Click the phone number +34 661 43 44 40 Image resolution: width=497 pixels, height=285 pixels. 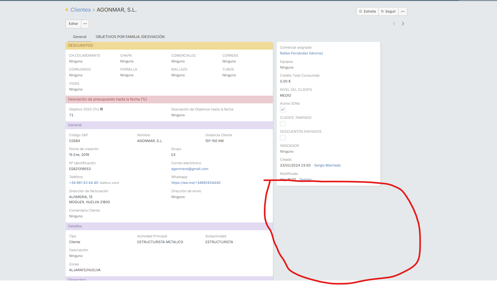click(x=84, y=183)
